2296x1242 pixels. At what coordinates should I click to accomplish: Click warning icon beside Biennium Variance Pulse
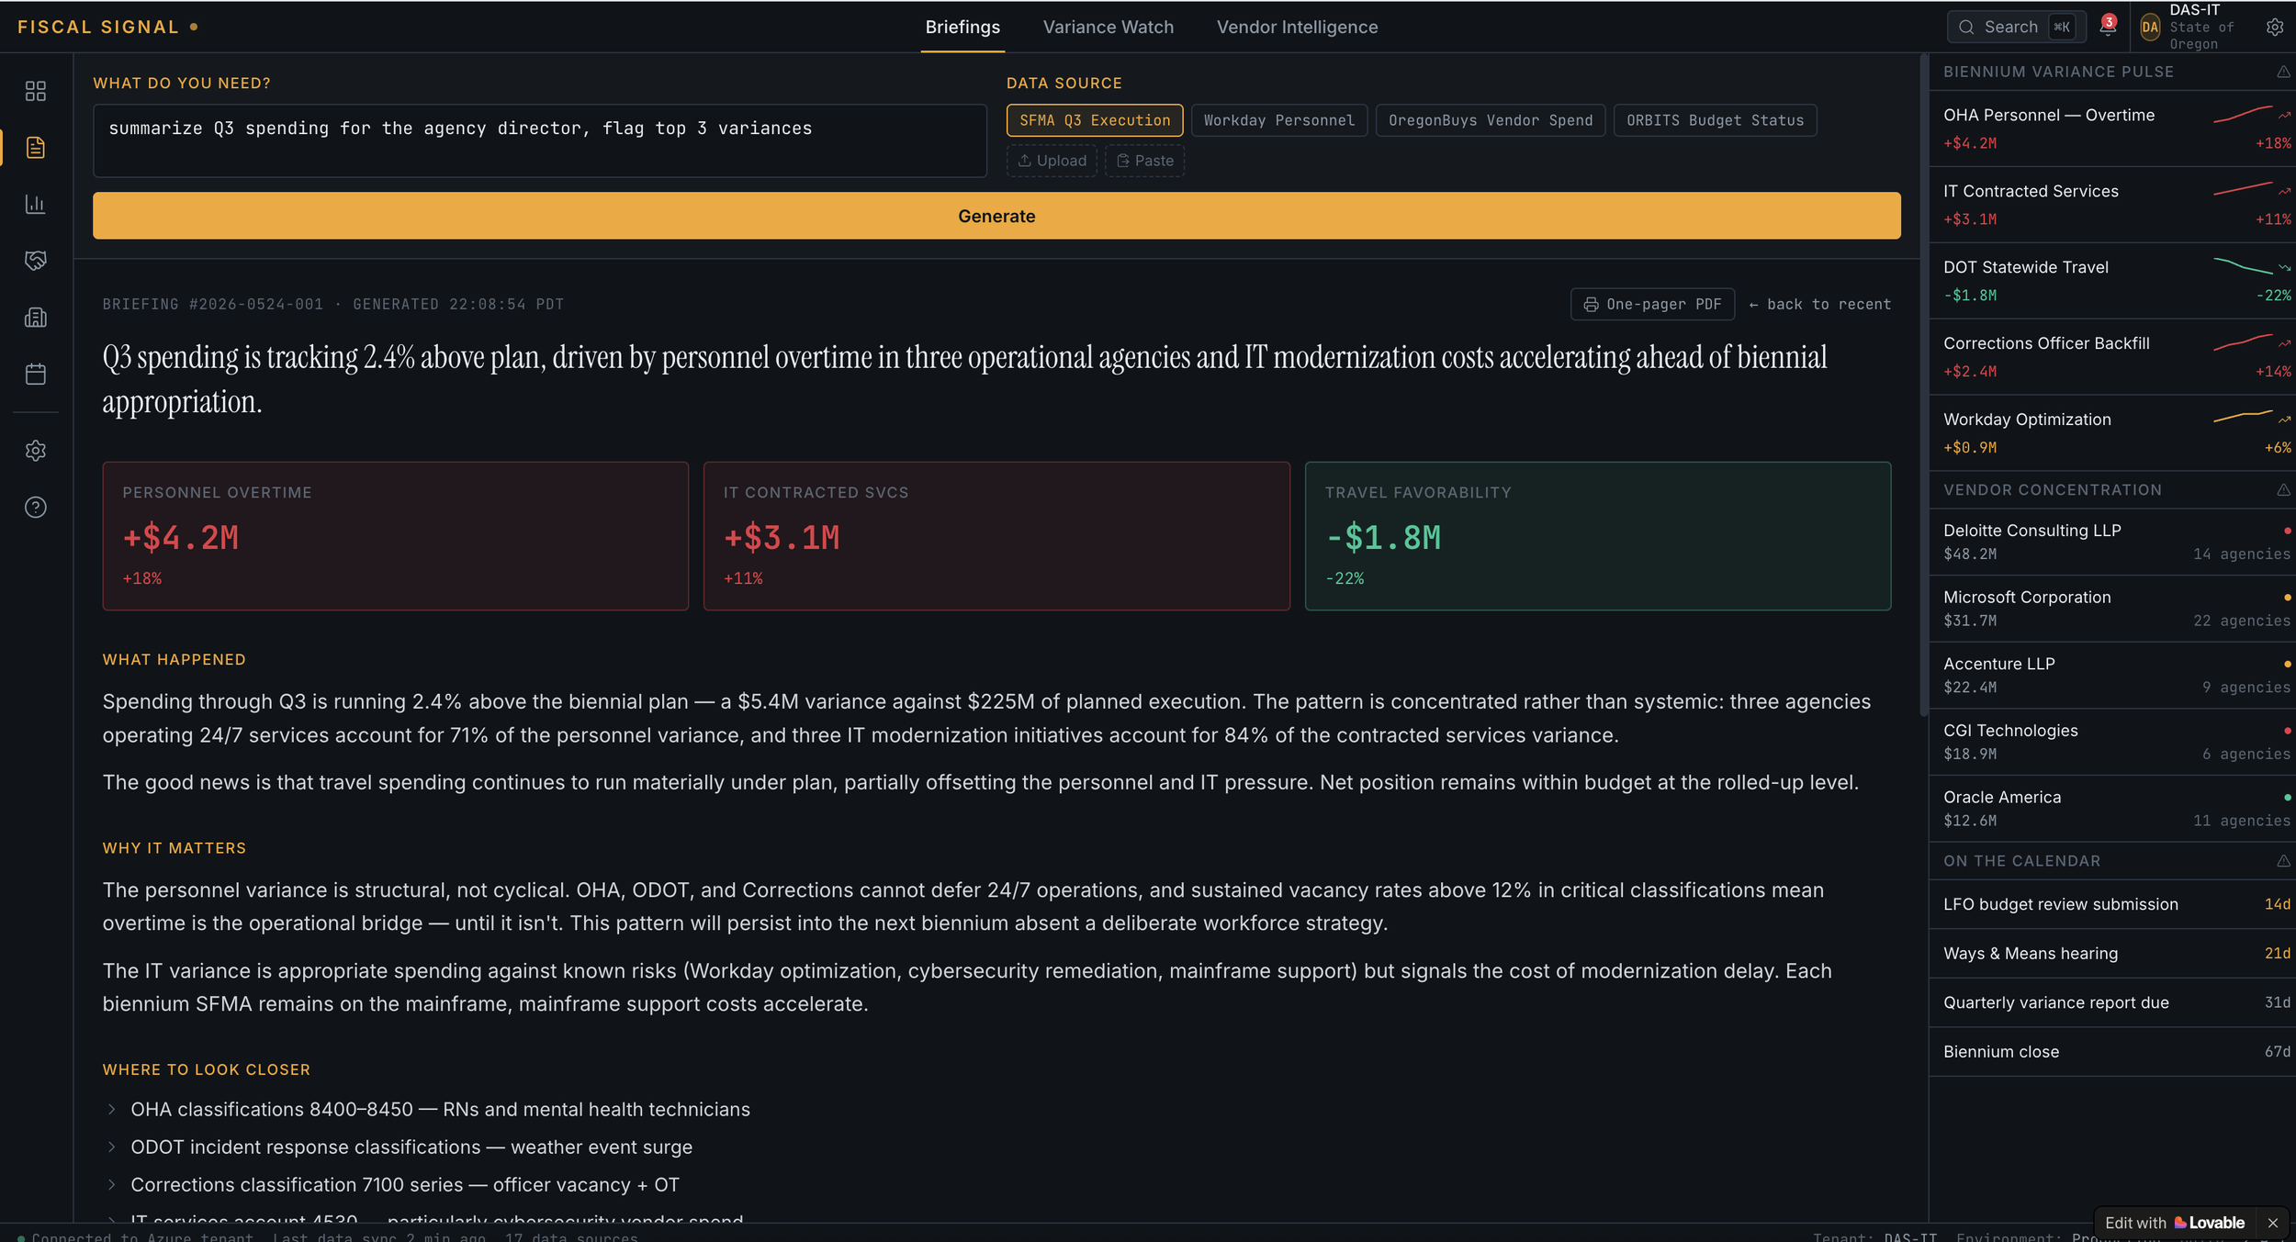[x=2283, y=72]
